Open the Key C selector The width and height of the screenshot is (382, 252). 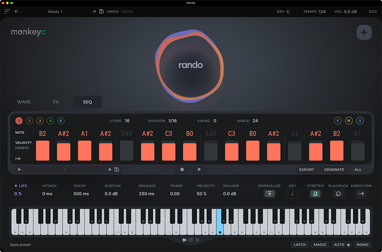click(288, 12)
